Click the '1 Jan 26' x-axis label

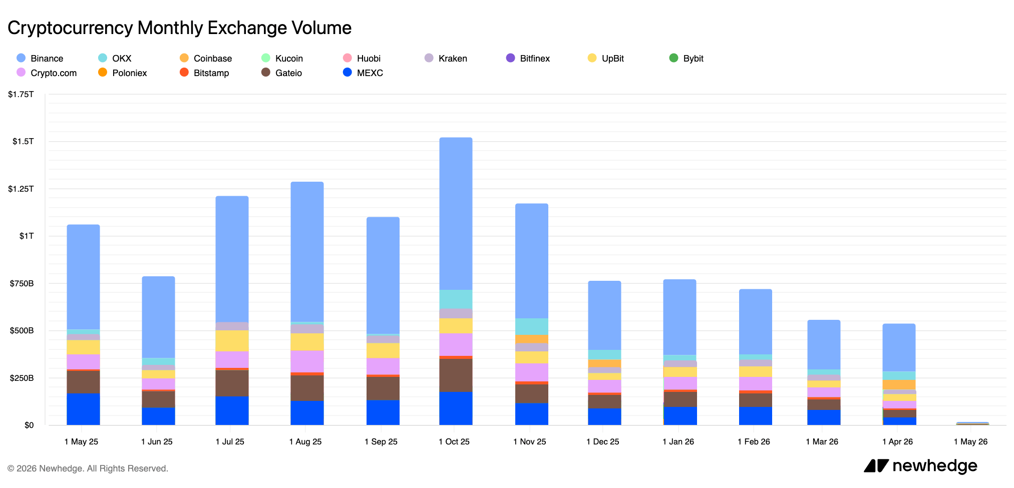coord(678,441)
